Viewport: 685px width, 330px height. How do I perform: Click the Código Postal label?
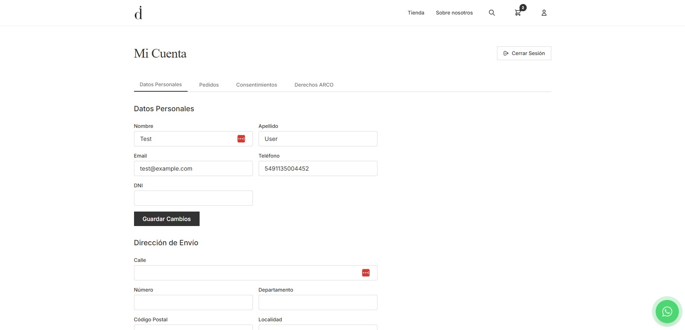pyautogui.click(x=151, y=319)
